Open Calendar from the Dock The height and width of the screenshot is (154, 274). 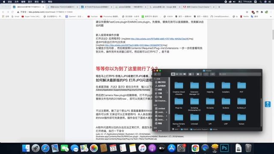pyautogui.click(x=113, y=148)
